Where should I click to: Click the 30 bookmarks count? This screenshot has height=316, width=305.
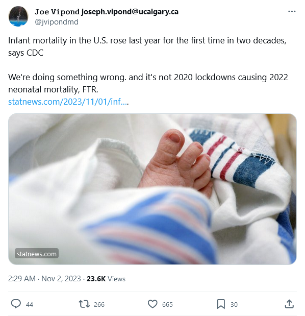click(234, 304)
